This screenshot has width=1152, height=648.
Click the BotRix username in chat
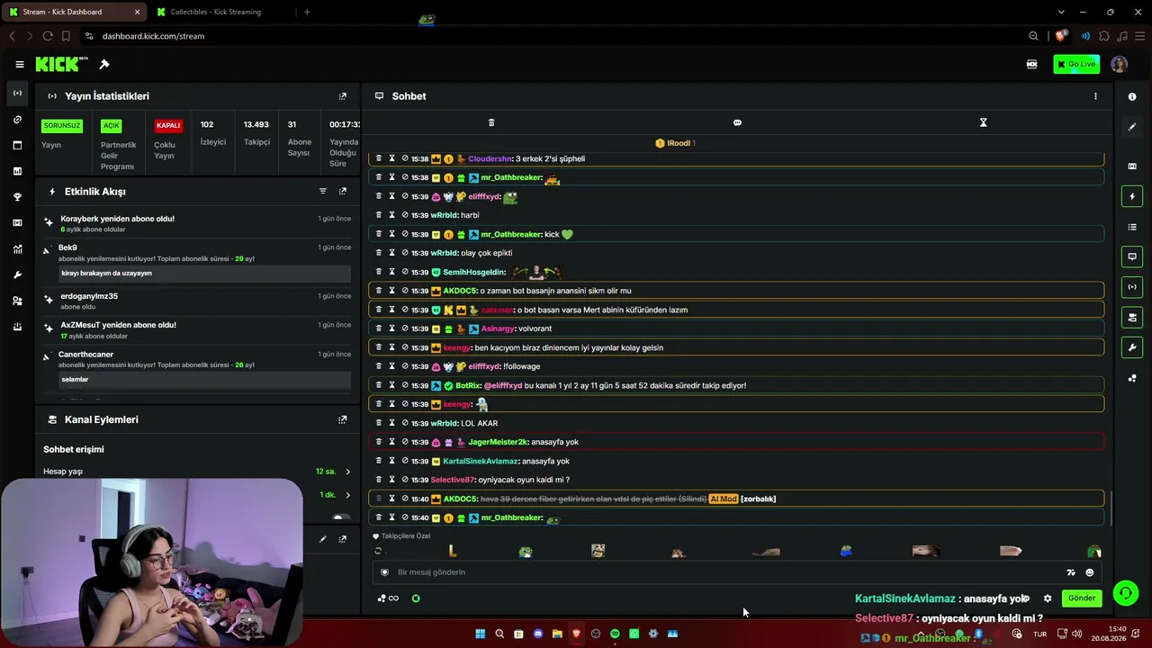467,385
